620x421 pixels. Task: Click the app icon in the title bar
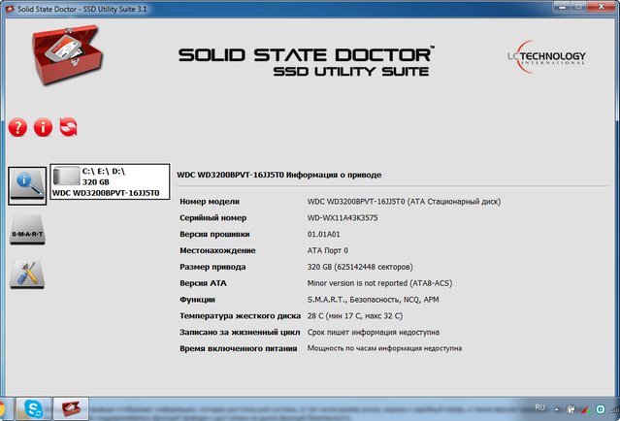point(10,9)
